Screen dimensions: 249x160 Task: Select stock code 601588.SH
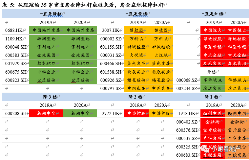[x=111, y=72]
